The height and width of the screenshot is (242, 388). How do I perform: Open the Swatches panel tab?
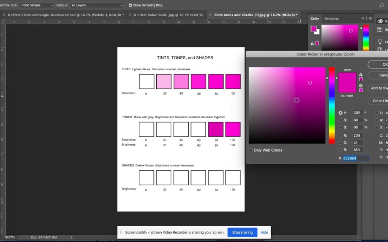tap(331, 19)
